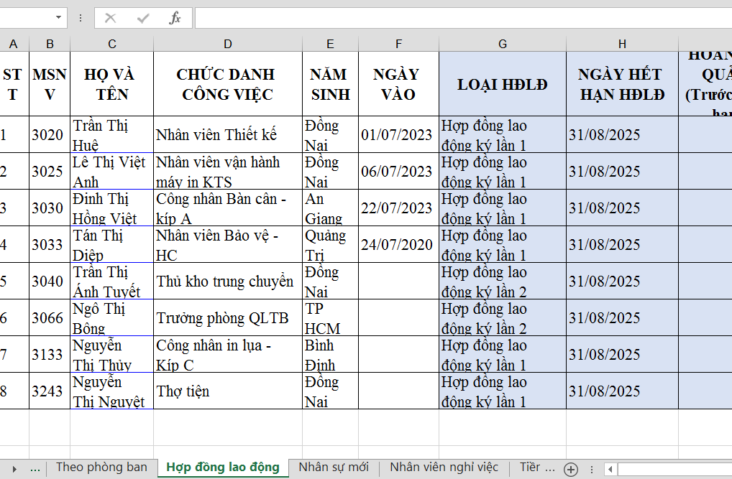Open the Name Box dropdown arrow
This screenshot has height=479, width=732.
58,18
